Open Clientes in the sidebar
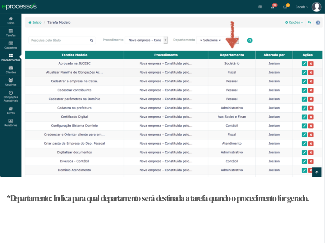 pos(11,70)
